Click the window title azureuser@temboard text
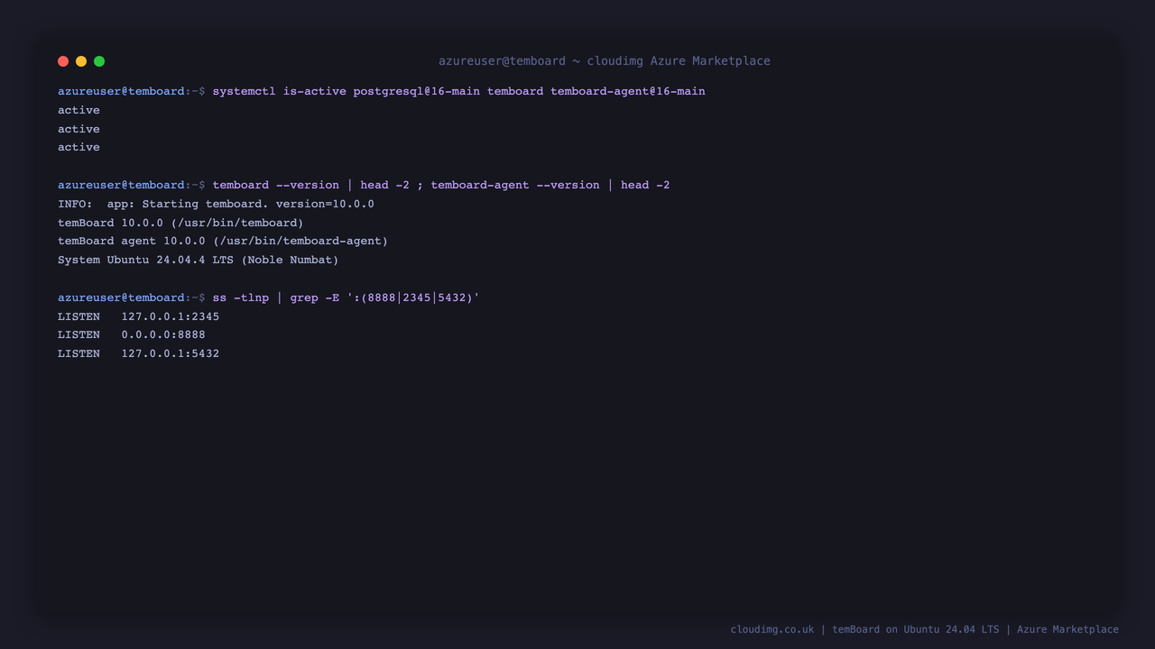This screenshot has height=649, width=1155. 502,61
